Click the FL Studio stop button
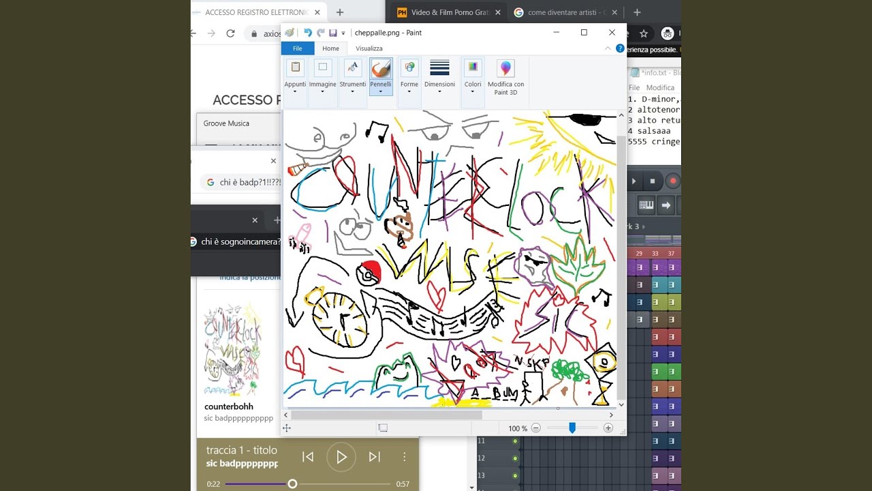This screenshot has width=872, height=491. point(653,181)
